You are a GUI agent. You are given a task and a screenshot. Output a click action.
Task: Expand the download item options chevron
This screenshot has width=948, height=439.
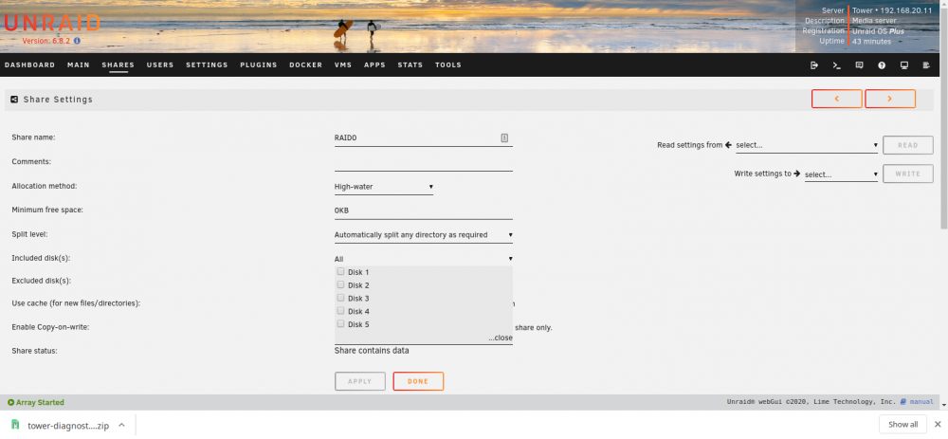pyautogui.click(x=121, y=425)
